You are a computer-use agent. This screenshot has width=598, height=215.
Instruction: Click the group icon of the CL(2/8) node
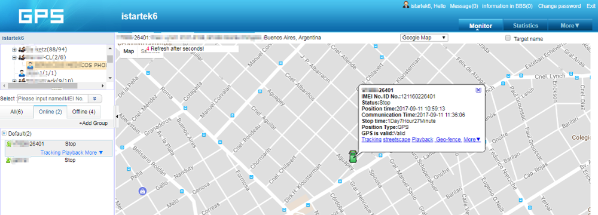[x=22, y=57]
